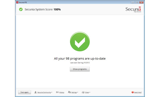Expand the Settings dropdown arrow

(78, 92)
